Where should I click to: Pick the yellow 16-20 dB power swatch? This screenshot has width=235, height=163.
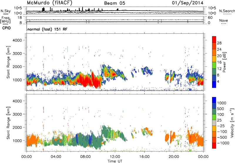coord(214,59)
